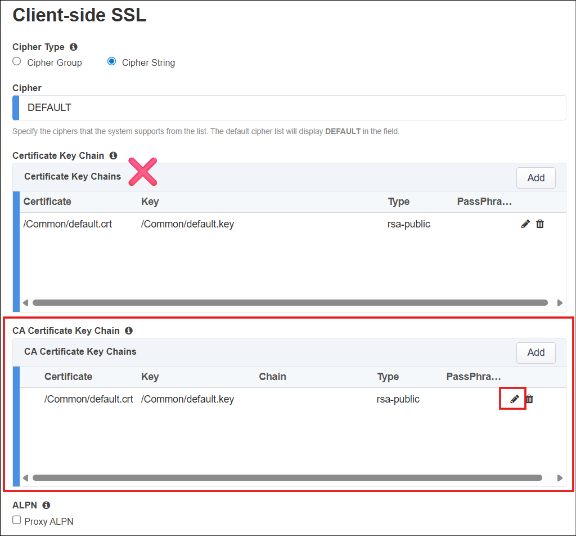Viewport: 576px width, 536px height.
Task: Edit the Certificate Key Chains default.crt row
Action: click(x=525, y=224)
